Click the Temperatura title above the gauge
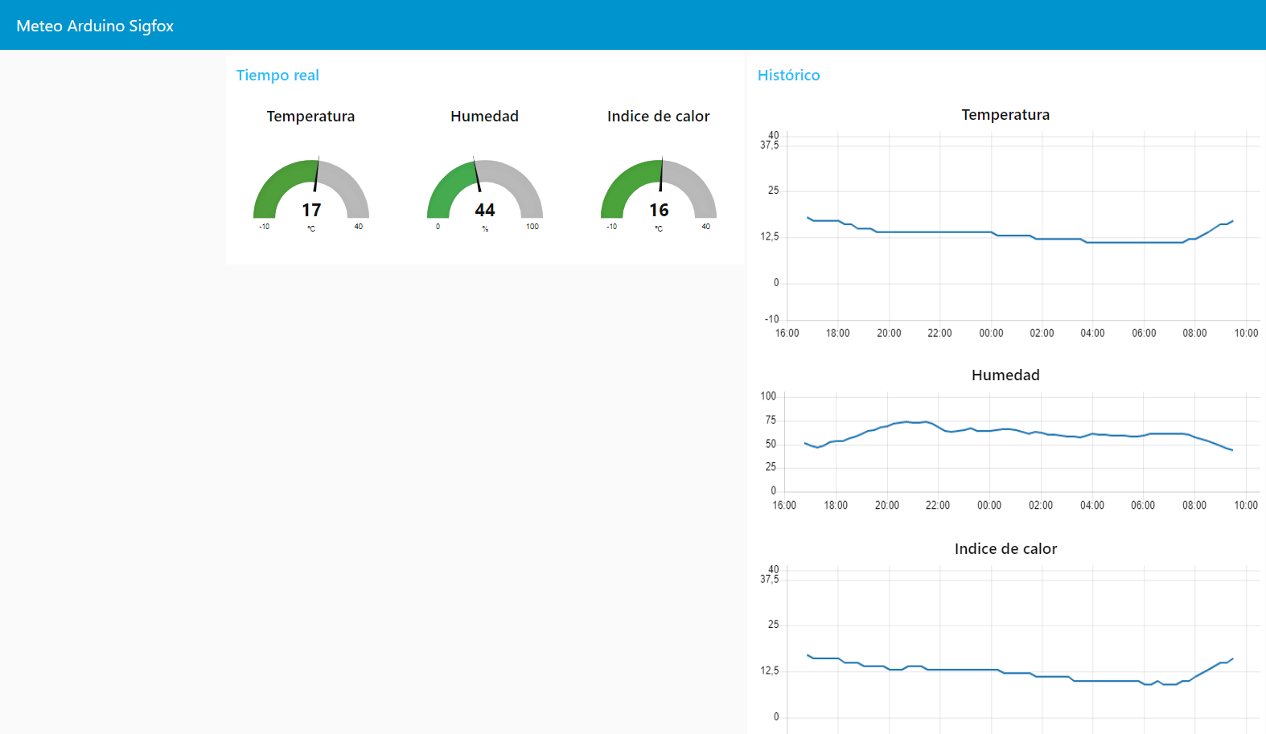Image resolution: width=1266 pixels, height=734 pixels. click(310, 117)
